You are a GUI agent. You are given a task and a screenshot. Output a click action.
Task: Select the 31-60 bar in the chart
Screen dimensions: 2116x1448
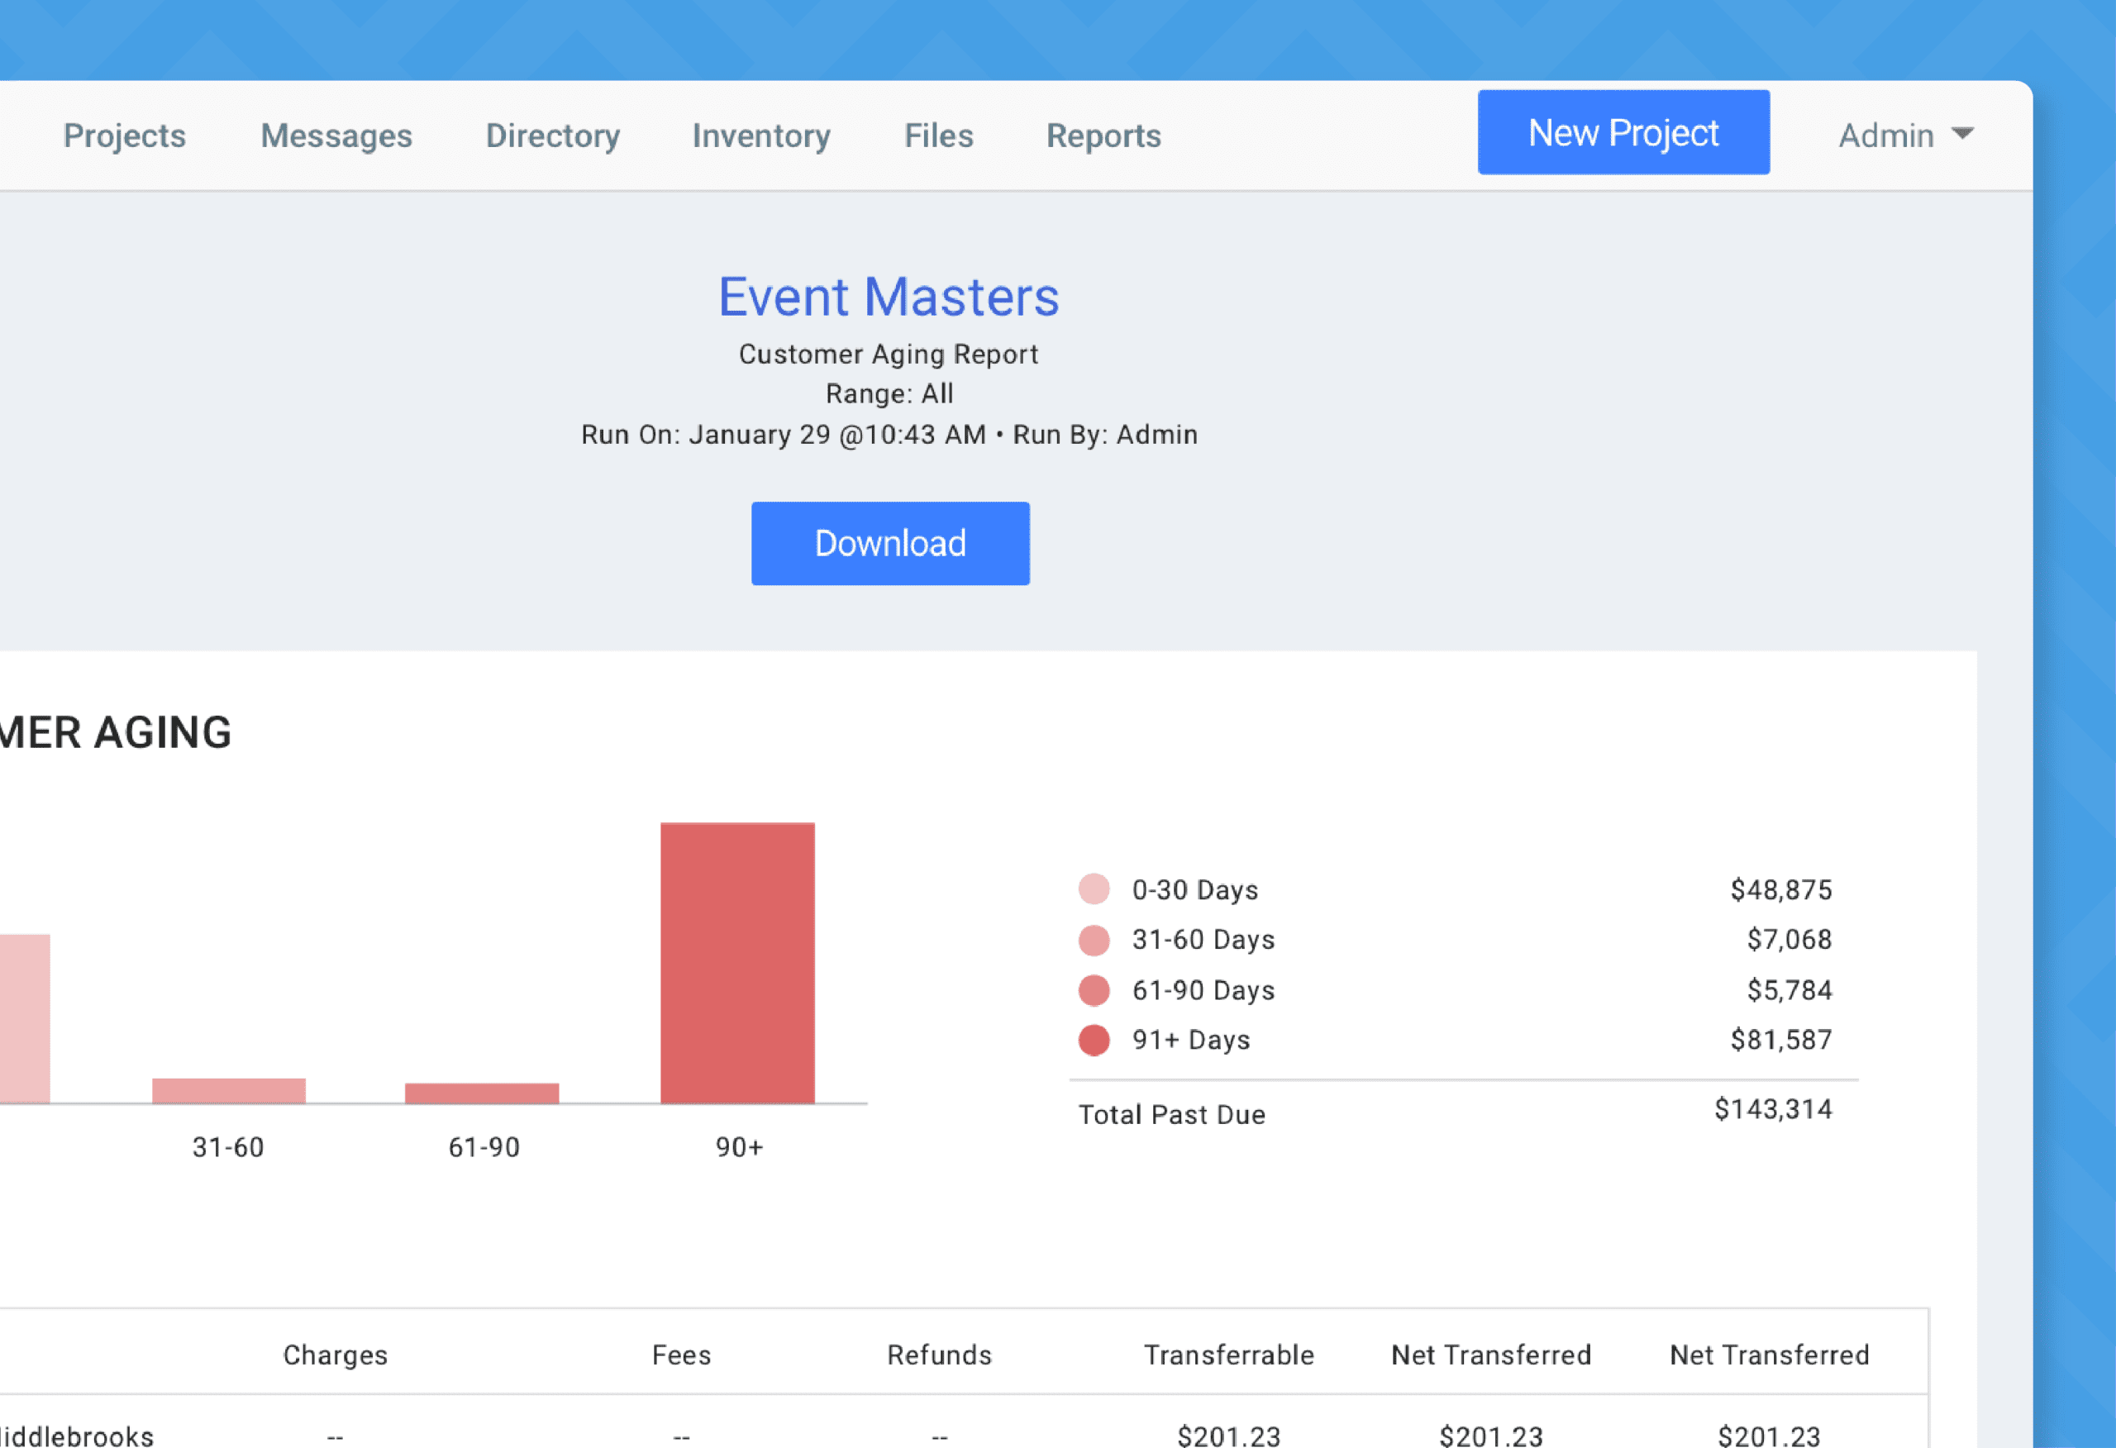[228, 1091]
